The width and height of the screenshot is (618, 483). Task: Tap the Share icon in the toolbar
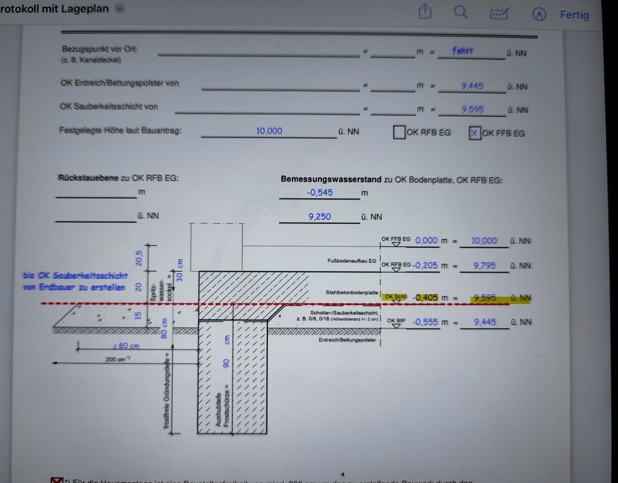click(x=425, y=12)
